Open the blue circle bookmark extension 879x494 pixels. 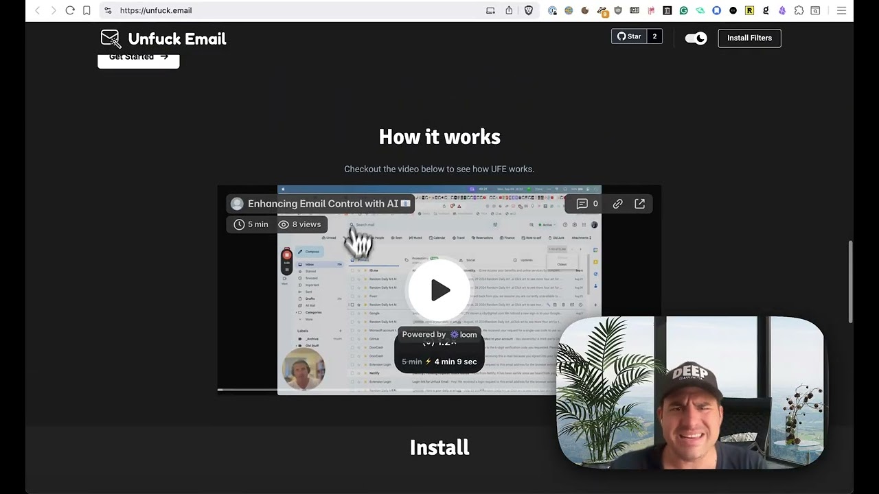716,10
